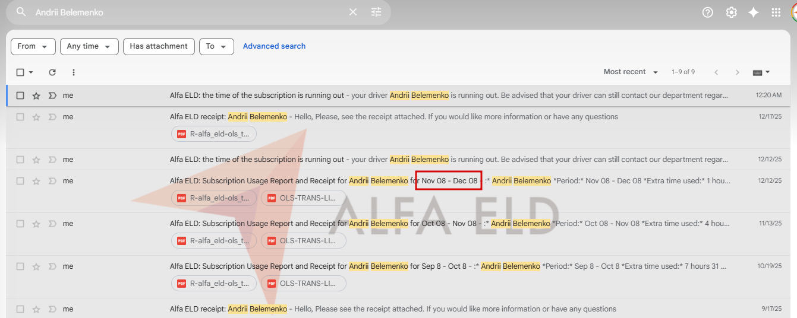Mark 12:20 AM email as important
This screenshot has height=318, width=797.
[52, 96]
